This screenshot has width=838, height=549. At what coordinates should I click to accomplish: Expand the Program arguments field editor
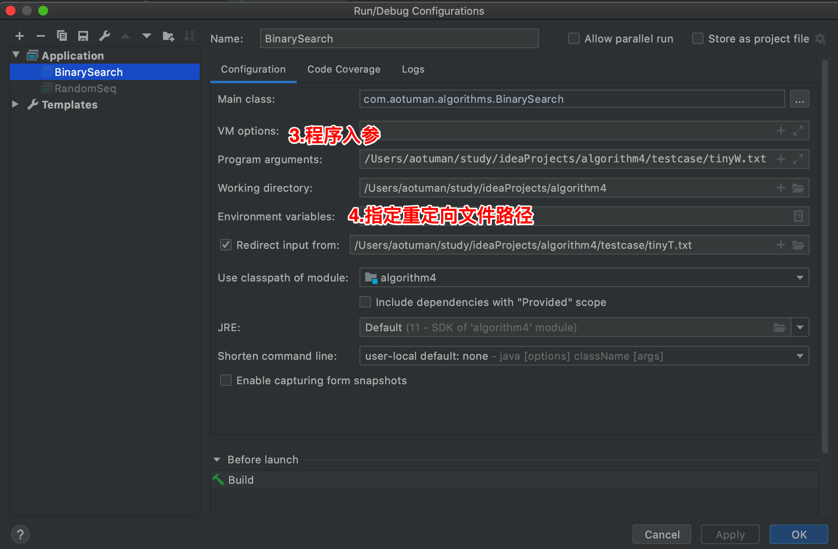pos(798,159)
